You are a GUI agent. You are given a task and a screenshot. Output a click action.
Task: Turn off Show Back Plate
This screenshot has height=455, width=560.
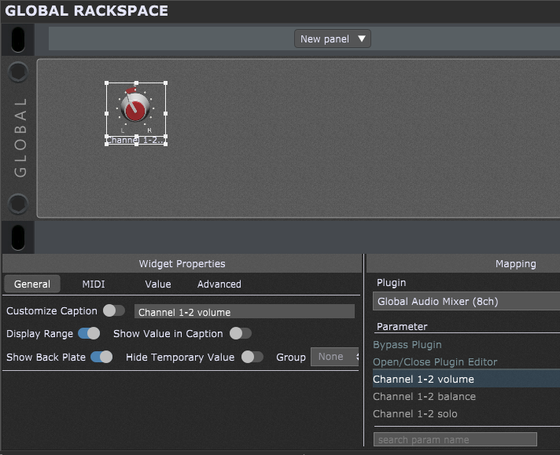(101, 357)
